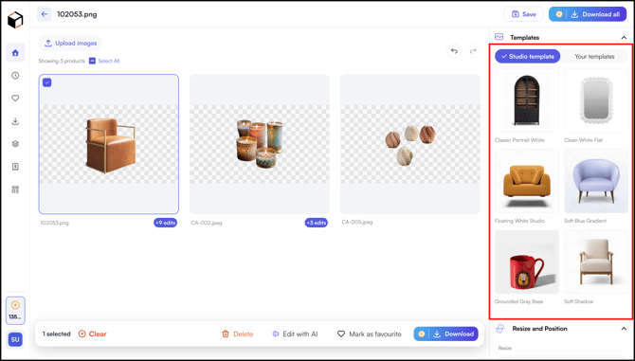The width and height of the screenshot is (635, 361).
Task: Switch to Studio template tab
Action: (x=527, y=57)
